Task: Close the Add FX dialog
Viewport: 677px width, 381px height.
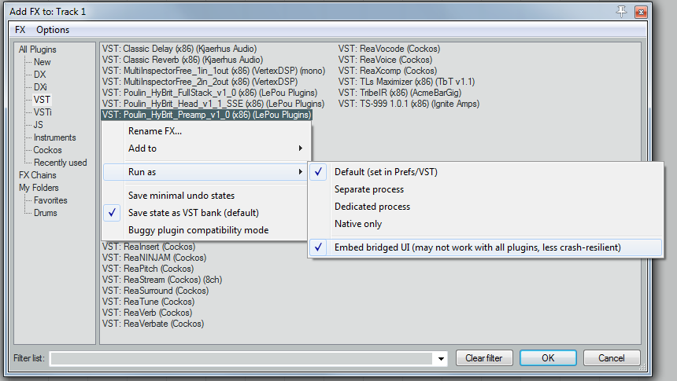Action: click(x=641, y=12)
